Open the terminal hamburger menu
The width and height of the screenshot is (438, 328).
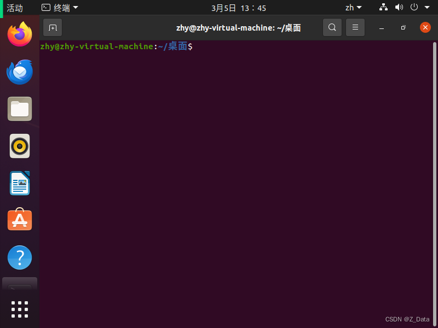tap(355, 27)
